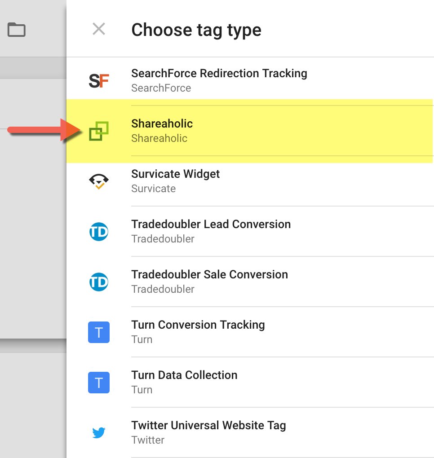Viewport: 434px width, 458px height.
Task: Click the Survicate Widget logo icon
Action: (x=99, y=181)
